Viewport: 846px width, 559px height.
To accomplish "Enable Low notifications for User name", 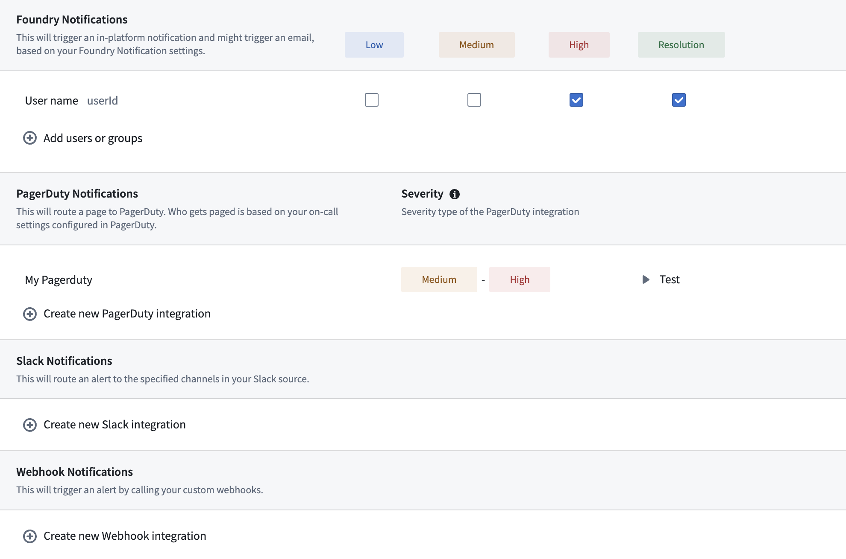I will click(x=371, y=100).
